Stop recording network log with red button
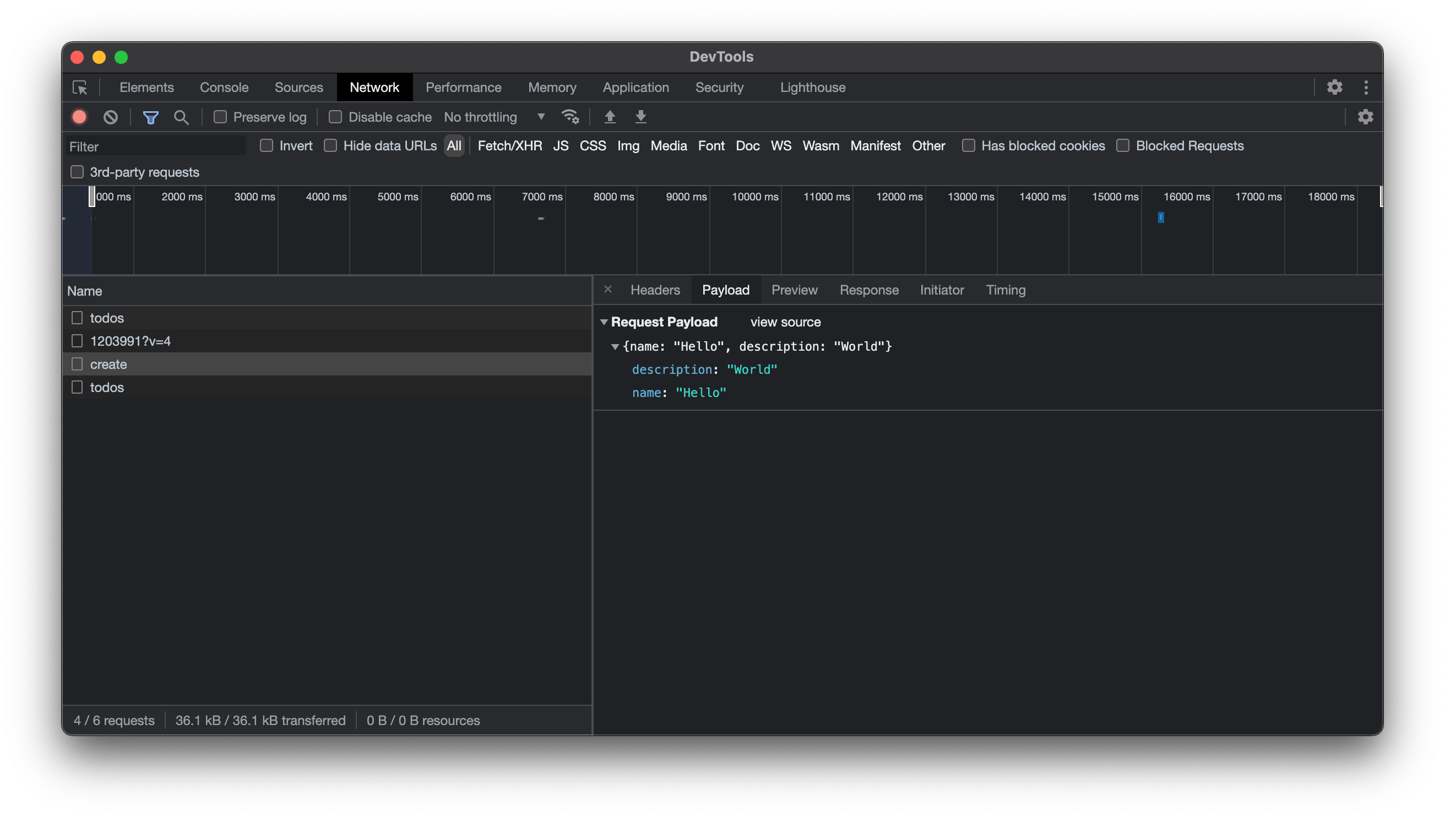 79,117
